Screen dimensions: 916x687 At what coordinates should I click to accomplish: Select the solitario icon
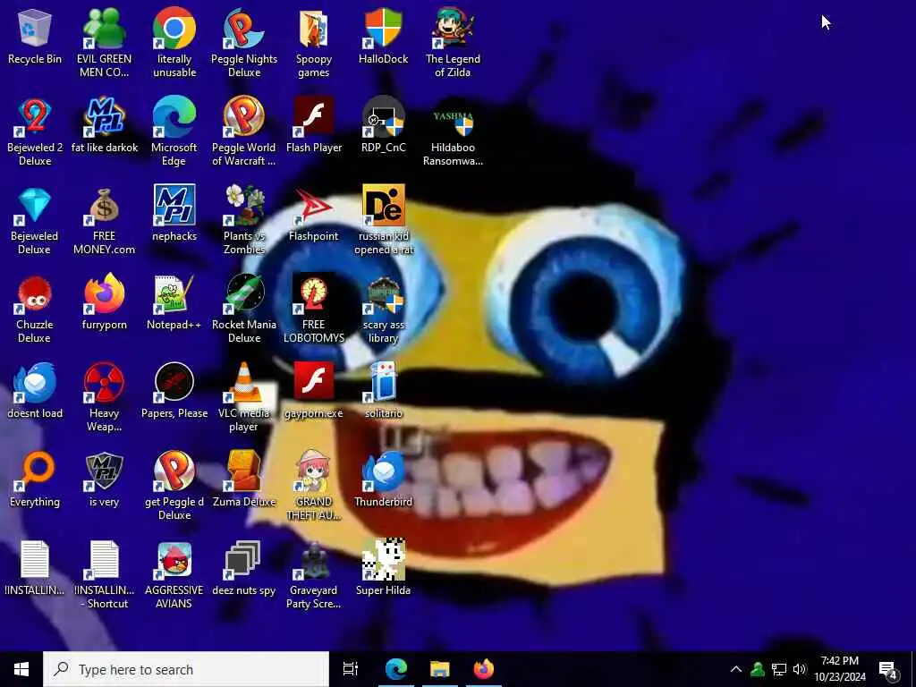[x=383, y=383]
